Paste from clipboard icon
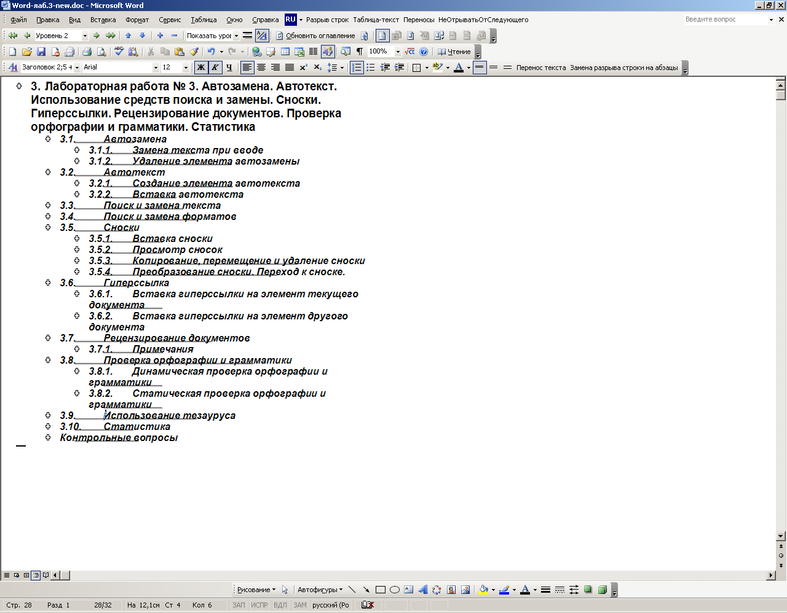 [x=180, y=52]
